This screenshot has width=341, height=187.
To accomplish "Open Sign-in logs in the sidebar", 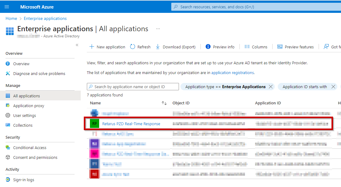I will coord(24,180).
